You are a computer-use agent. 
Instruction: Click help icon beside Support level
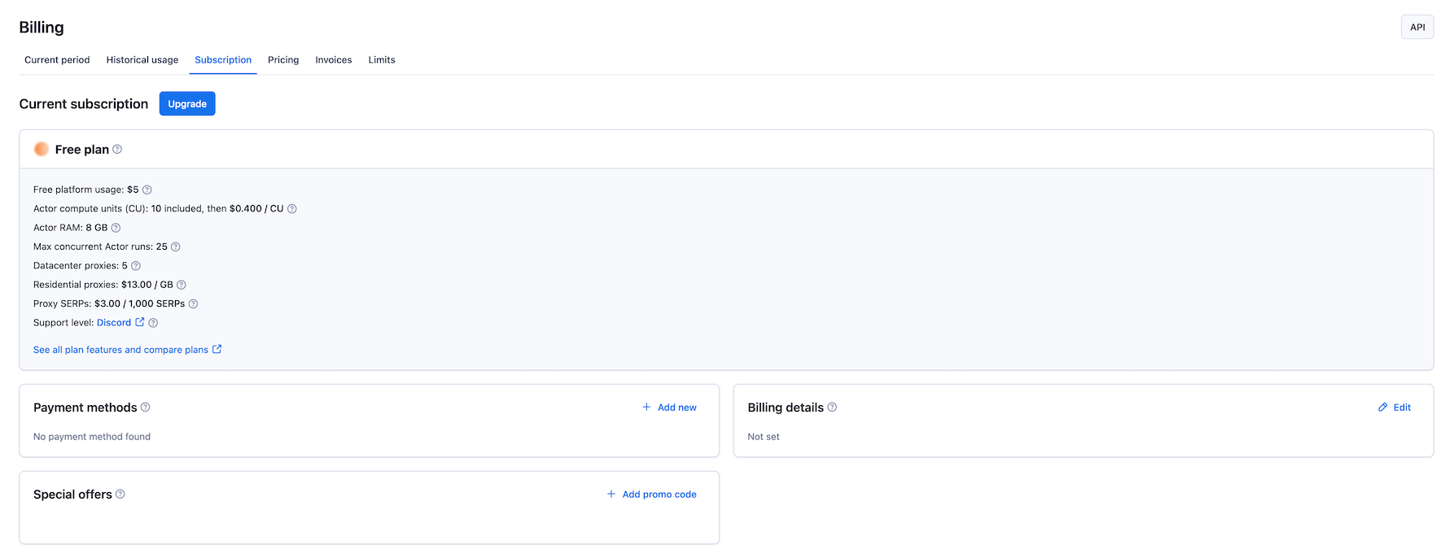coord(153,323)
